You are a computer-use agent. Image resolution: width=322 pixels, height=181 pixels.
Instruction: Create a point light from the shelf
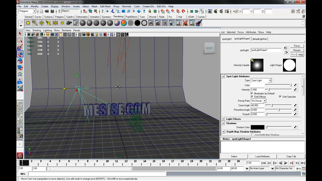[x=42, y=23]
